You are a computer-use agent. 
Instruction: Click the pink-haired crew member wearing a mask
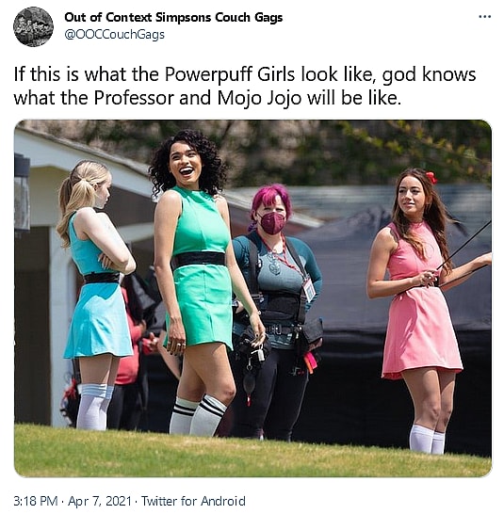pyautogui.click(x=276, y=308)
